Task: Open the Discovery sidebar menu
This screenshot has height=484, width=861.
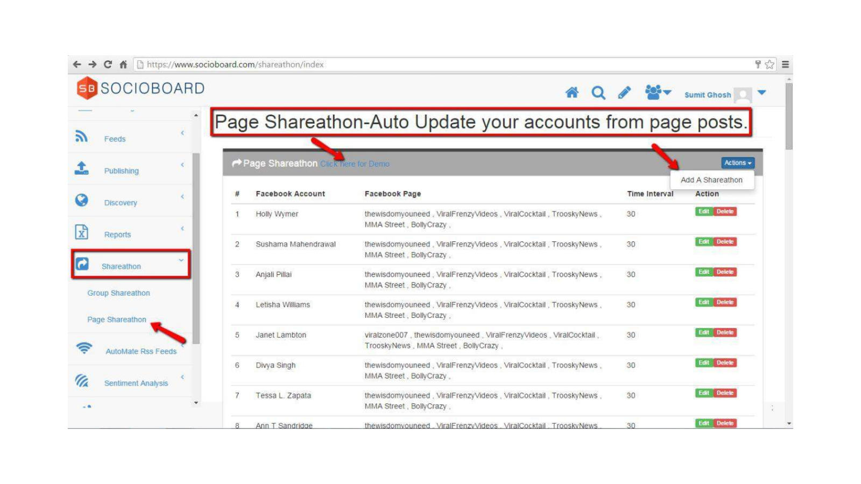Action: click(121, 203)
